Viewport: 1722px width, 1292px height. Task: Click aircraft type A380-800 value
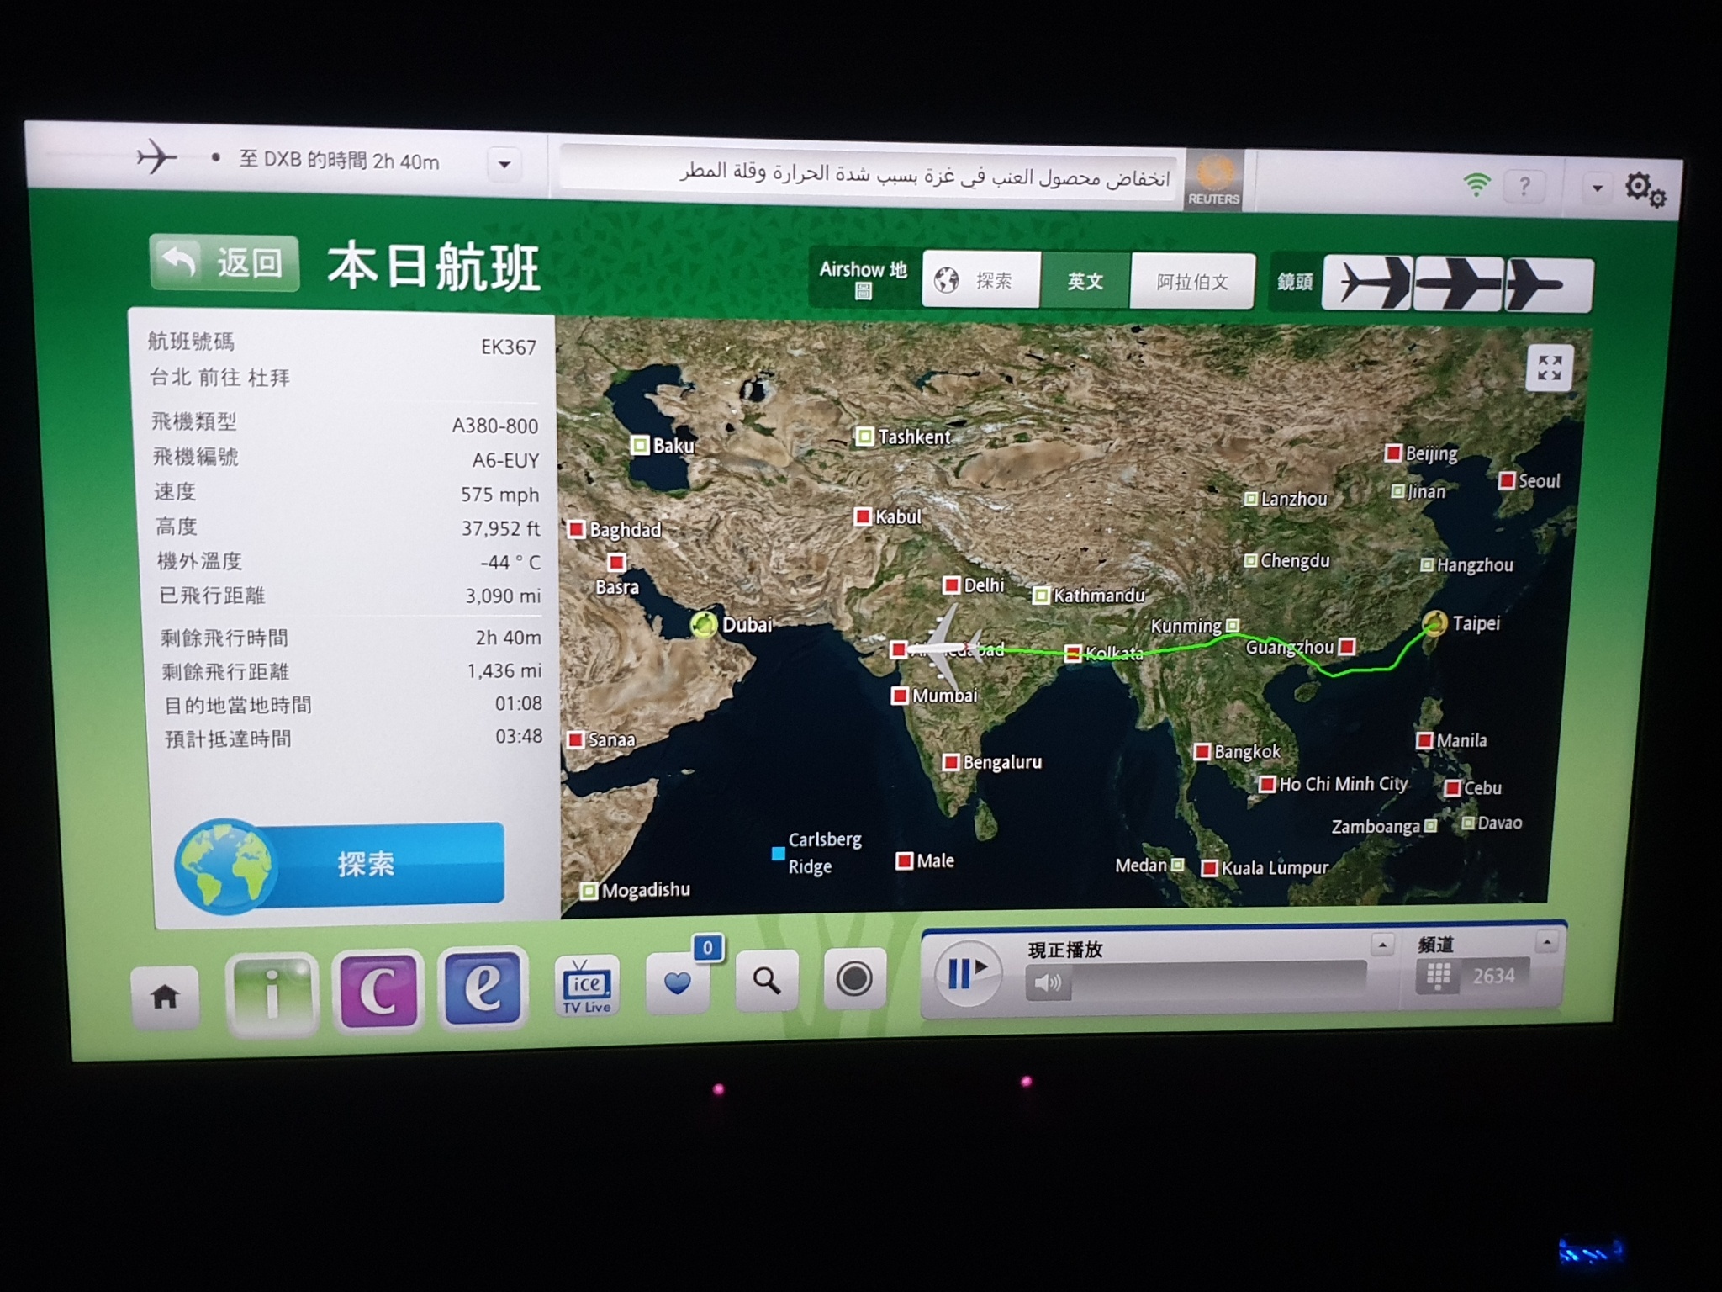click(x=494, y=426)
